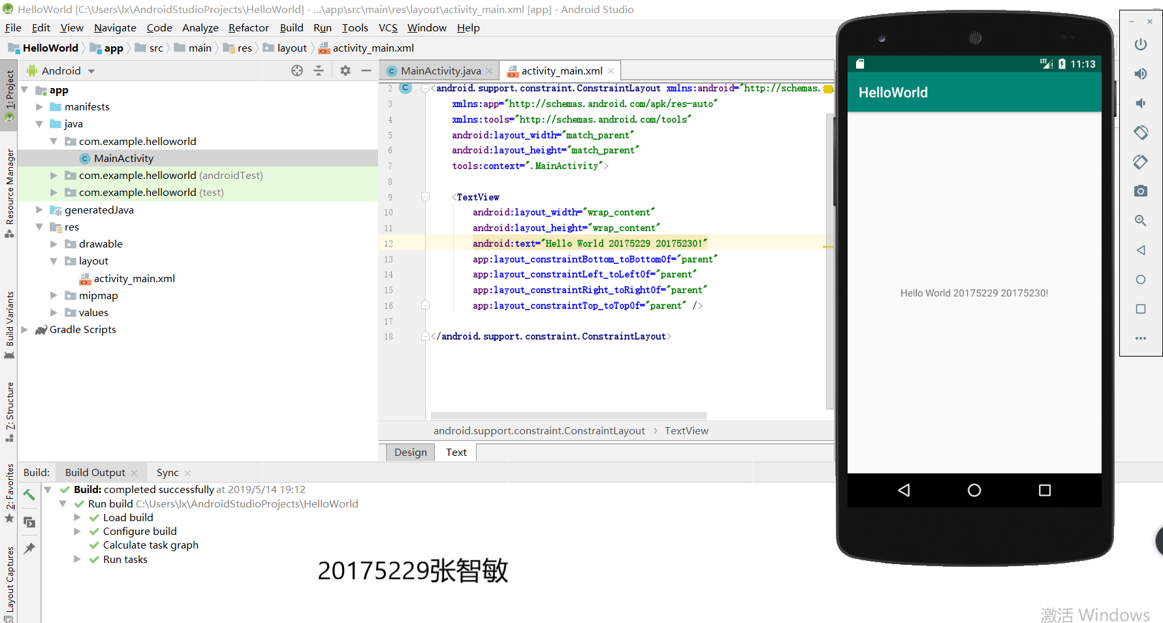Close the Build Output tab
Viewport: 1163px width, 623px height.
coord(135,473)
